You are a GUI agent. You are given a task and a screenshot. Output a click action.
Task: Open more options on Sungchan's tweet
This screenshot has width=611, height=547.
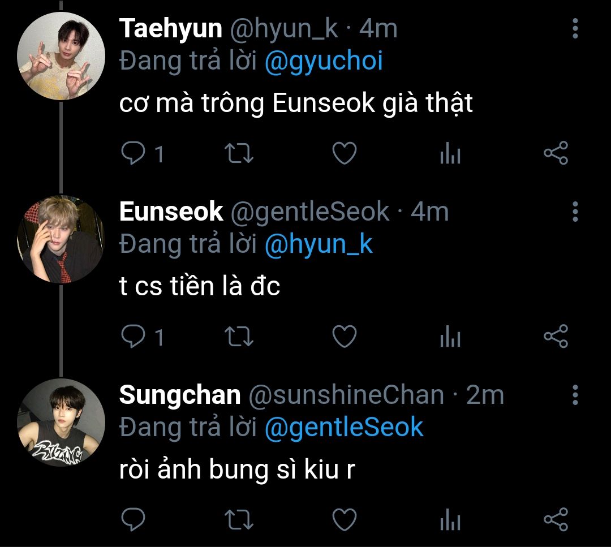tap(575, 394)
